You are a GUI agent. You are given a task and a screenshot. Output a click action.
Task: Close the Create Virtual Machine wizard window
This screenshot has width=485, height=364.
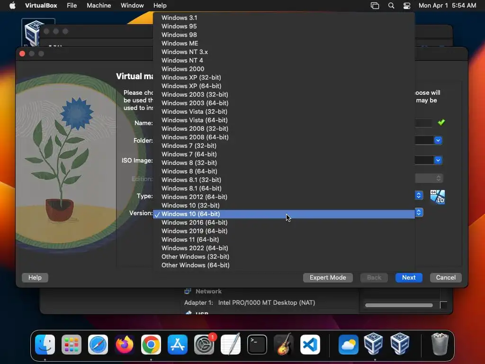[x=22, y=54]
